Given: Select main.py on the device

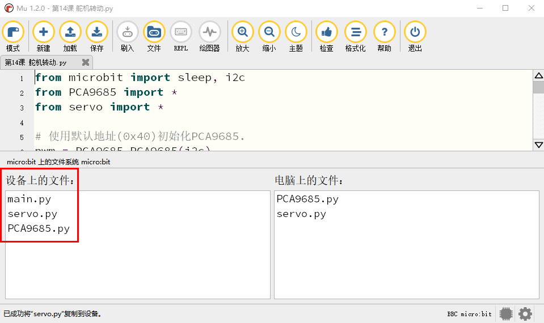Looking at the screenshot, I should (x=29, y=199).
